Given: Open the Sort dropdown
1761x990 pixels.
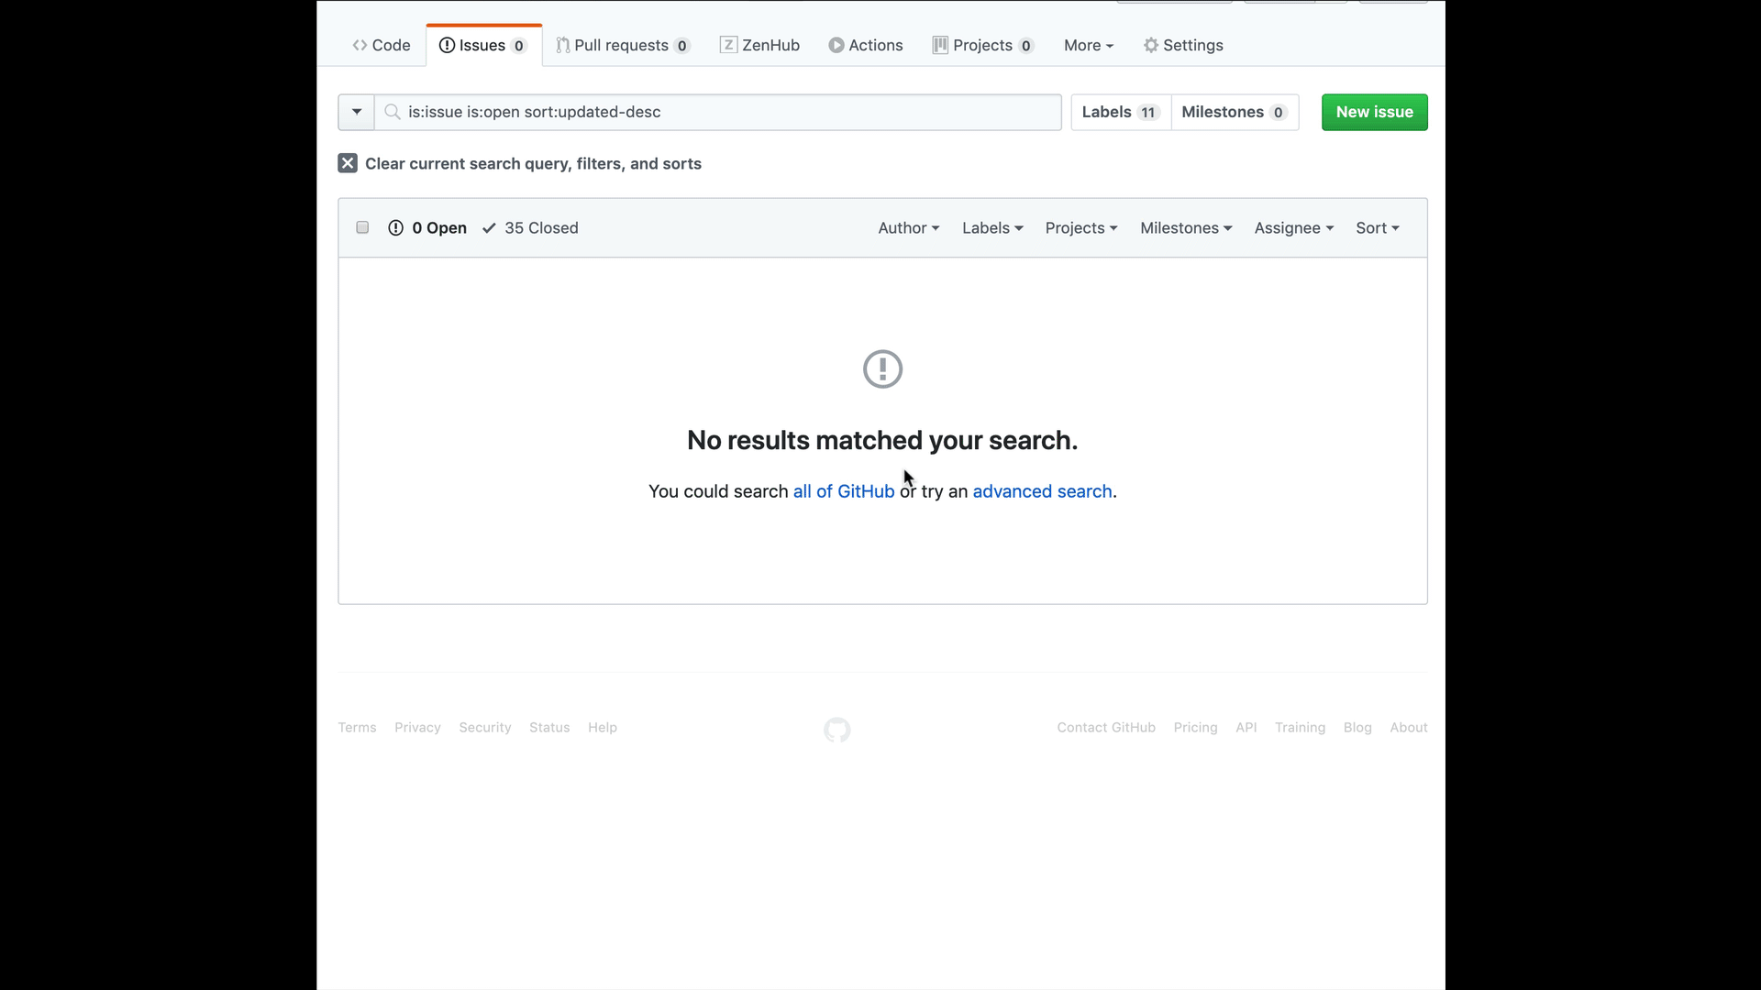Looking at the screenshot, I should 1377,227.
